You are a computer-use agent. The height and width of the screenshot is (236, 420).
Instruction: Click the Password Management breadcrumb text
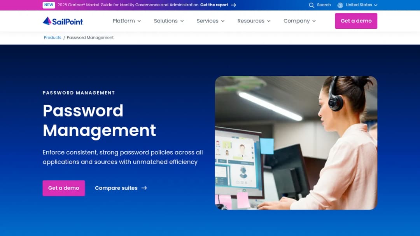point(90,38)
